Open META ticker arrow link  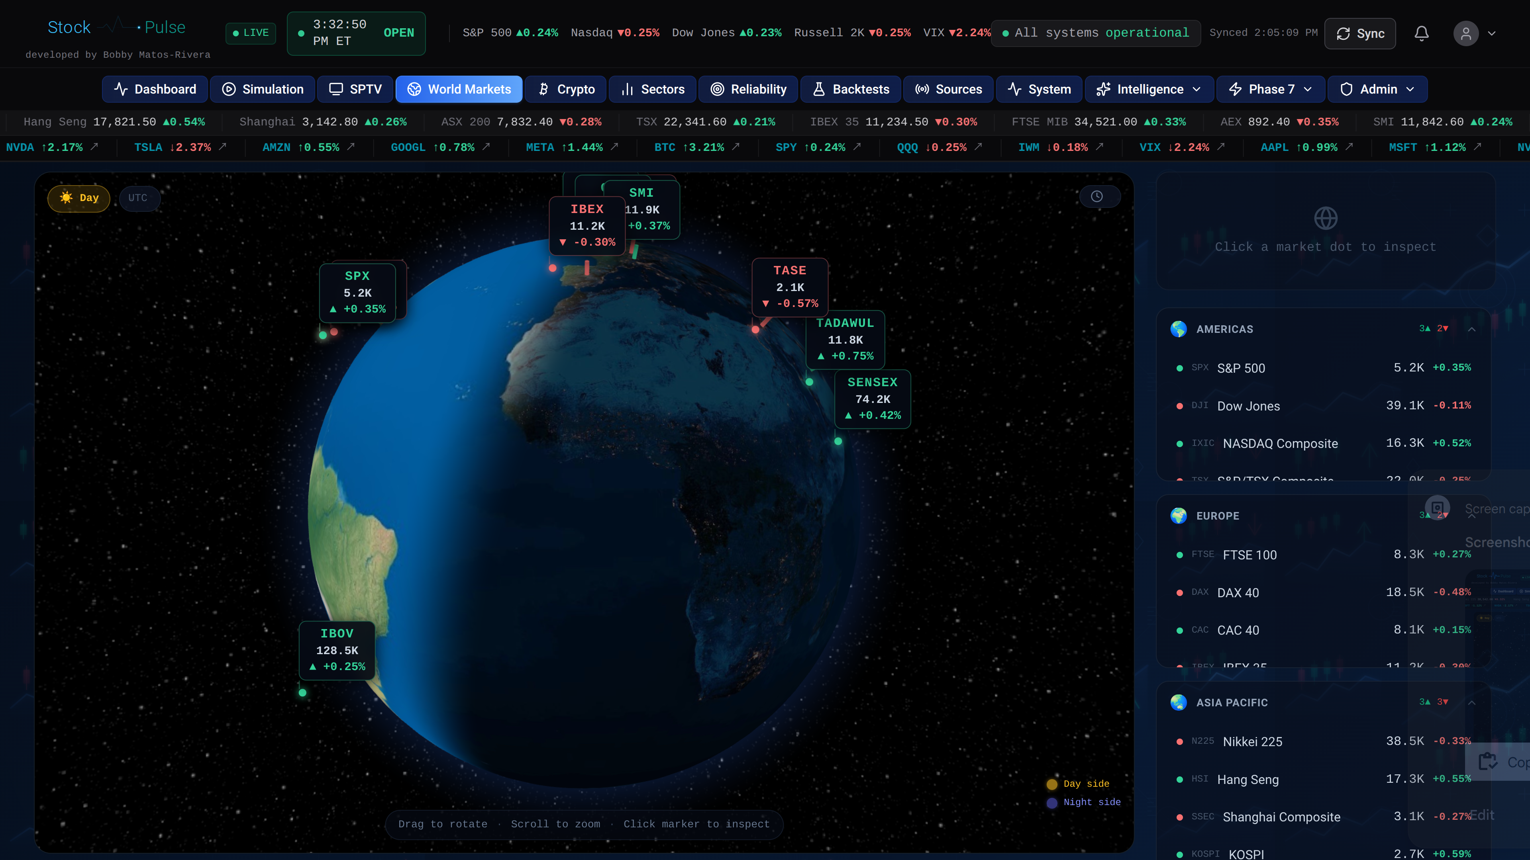coord(615,147)
